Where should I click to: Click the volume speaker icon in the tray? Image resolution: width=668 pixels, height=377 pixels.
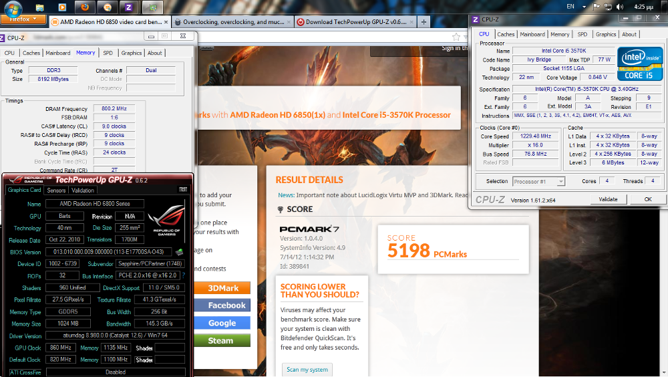pos(621,7)
